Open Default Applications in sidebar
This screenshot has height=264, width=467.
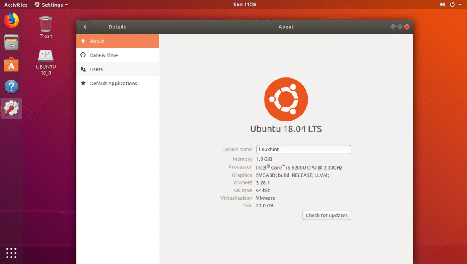(x=117, y=83)
